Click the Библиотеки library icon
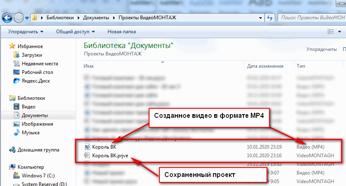The width and height of the screenshot is (346, 186). [x=12, y=98]
